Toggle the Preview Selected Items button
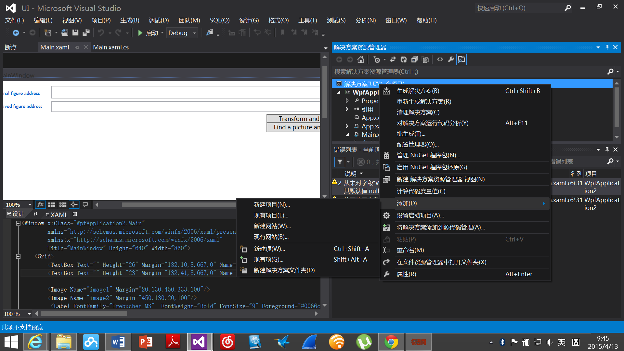 coord(461,59)
